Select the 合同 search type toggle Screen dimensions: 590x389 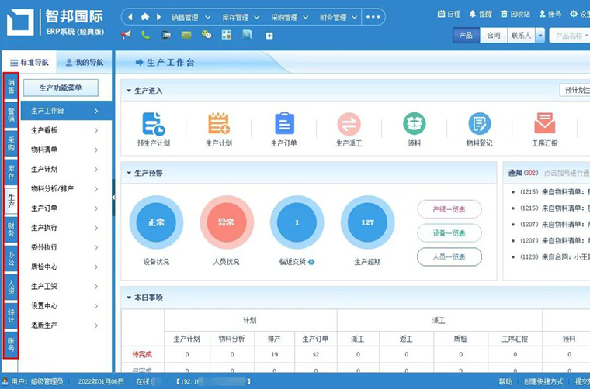coord(493,36)
